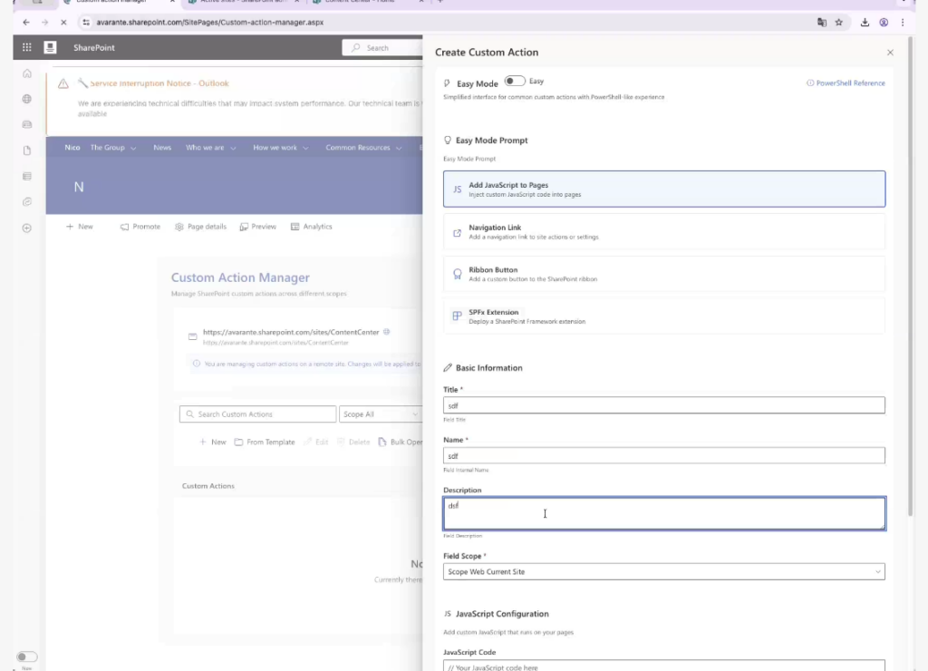The height and width of the screenshot is (671, 928).
Task: Select the Add JavaScript to Pages option
Action: (x=663, y=190)
